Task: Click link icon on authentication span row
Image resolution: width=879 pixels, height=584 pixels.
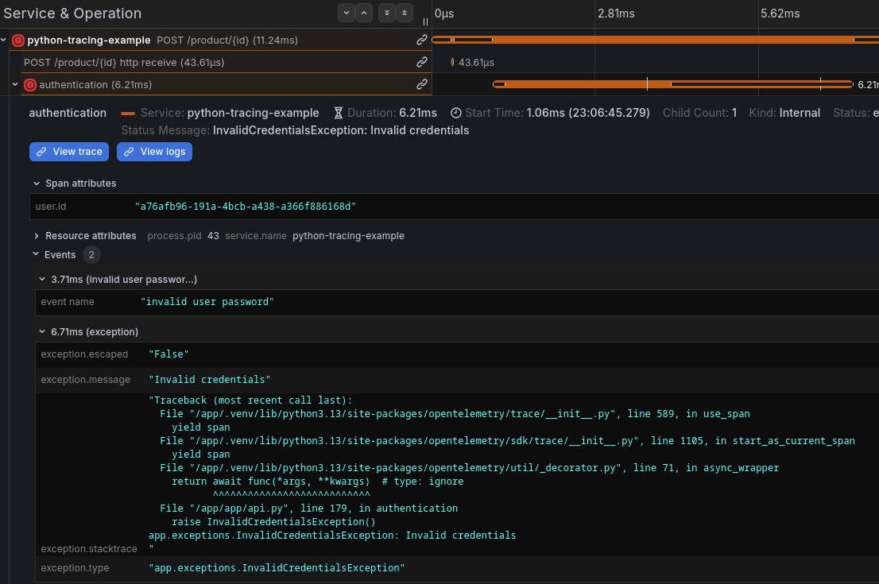Action: (x=422, y=84)
